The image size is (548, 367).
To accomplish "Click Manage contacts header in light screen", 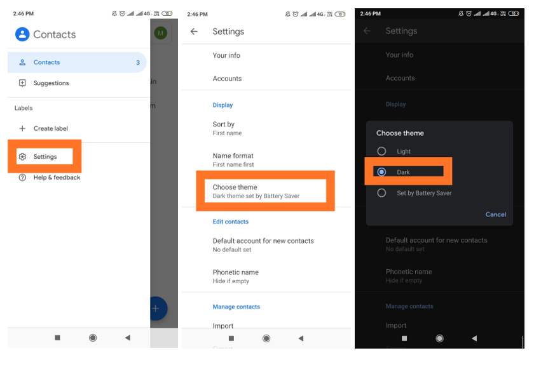I will (236, 307).
